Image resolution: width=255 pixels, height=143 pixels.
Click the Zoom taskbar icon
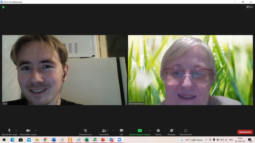click(120, 140)
